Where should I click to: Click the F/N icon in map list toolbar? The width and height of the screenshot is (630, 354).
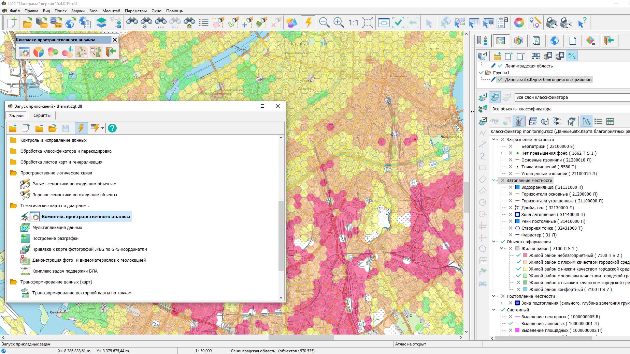(572, 56)
